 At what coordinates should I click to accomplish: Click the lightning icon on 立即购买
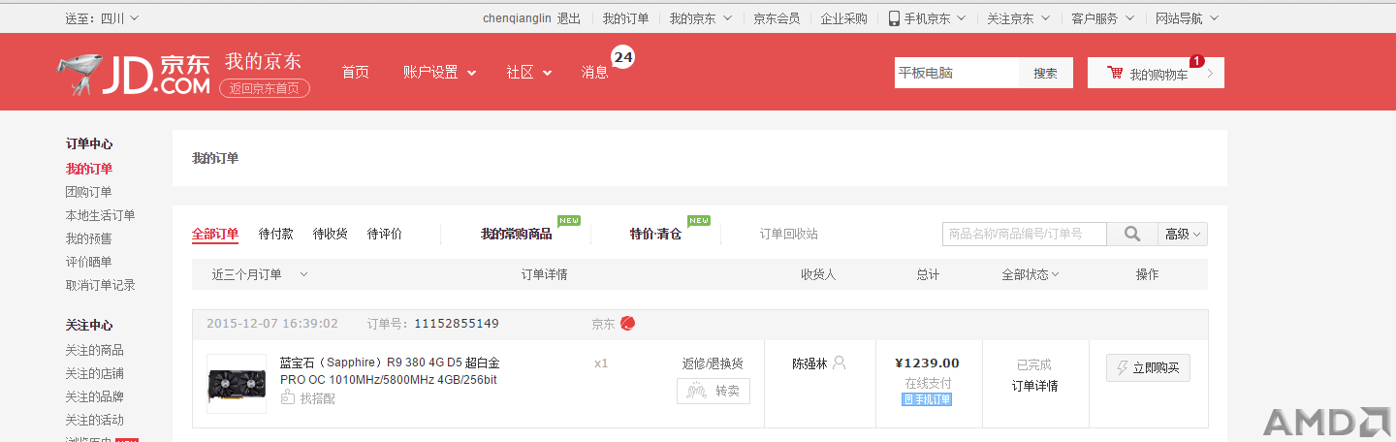(x=1123, y=368)
